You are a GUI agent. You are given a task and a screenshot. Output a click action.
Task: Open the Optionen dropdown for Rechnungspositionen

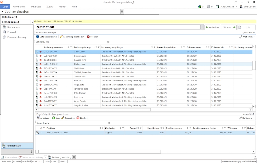click(x=246, y=118)
